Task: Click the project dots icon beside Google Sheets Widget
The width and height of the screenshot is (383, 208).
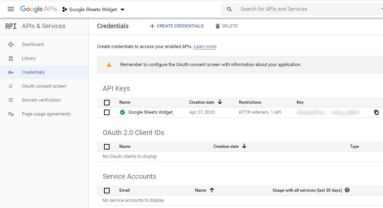Action: [x=64, y=9]
